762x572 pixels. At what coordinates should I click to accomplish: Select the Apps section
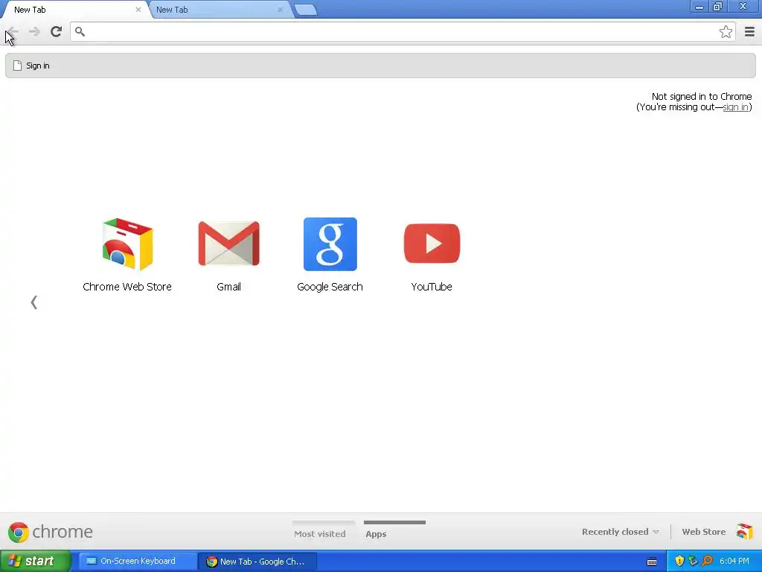[x=376, y=533]
